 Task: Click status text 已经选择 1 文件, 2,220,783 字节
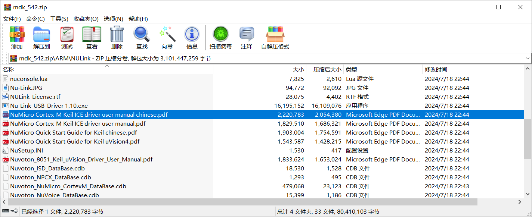tap(62, 211)
